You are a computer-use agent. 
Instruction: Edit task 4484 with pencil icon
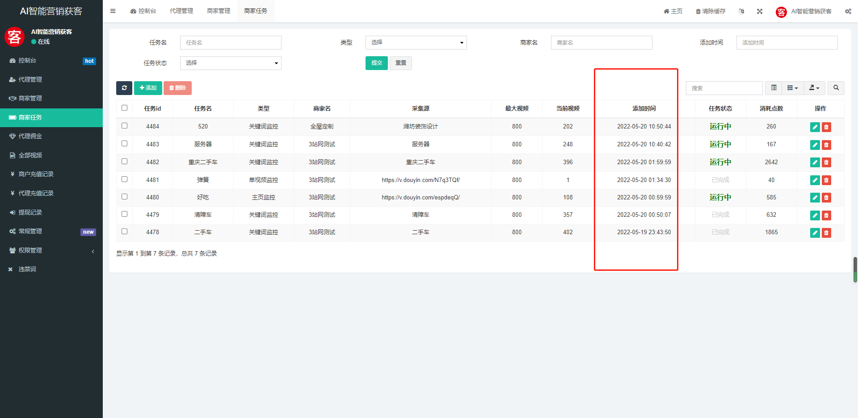tap(815, 127)
